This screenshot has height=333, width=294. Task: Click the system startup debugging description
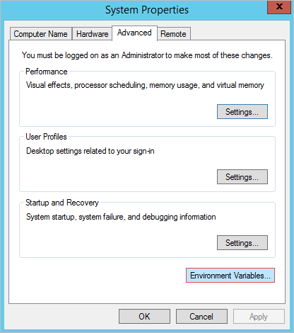121,217
